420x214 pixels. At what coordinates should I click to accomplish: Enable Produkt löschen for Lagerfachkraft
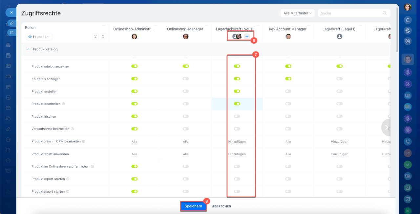point(237,116)
